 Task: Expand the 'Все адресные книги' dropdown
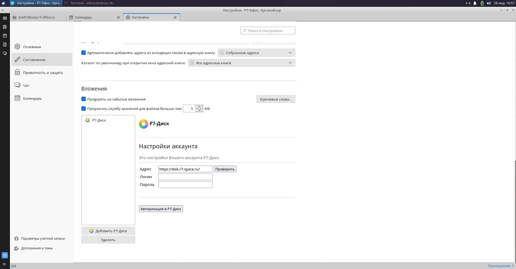pos(242,63)
